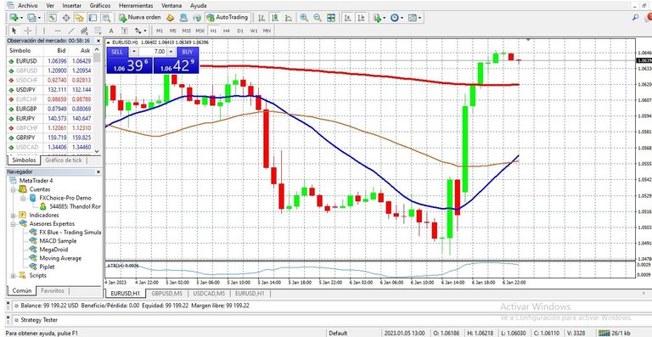Expand the Scripts tree node
The image size is (652, 337).
tap(14, 276)
